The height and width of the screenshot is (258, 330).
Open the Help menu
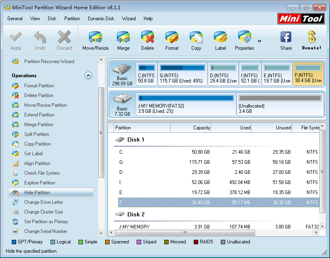[148, 19]
